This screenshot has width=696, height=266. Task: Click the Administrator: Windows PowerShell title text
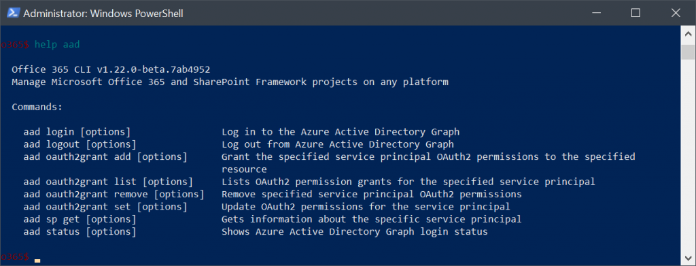click(x=103, y=14)
